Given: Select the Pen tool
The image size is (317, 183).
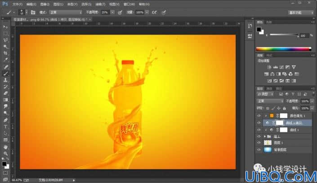Looking at the screenshot, I should [x=5, y=120].
